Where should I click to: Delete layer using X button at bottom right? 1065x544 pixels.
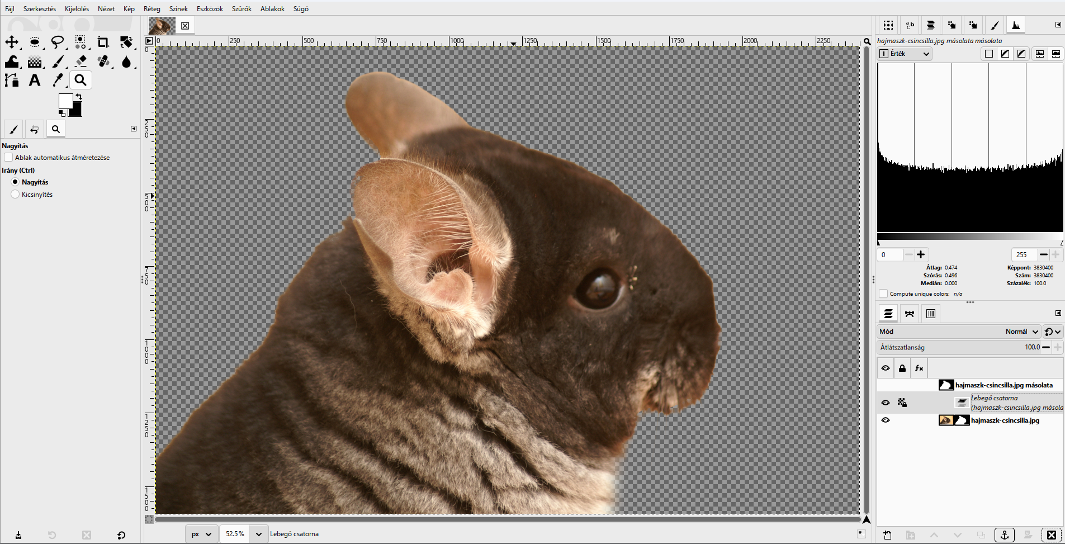point(1052,535)
